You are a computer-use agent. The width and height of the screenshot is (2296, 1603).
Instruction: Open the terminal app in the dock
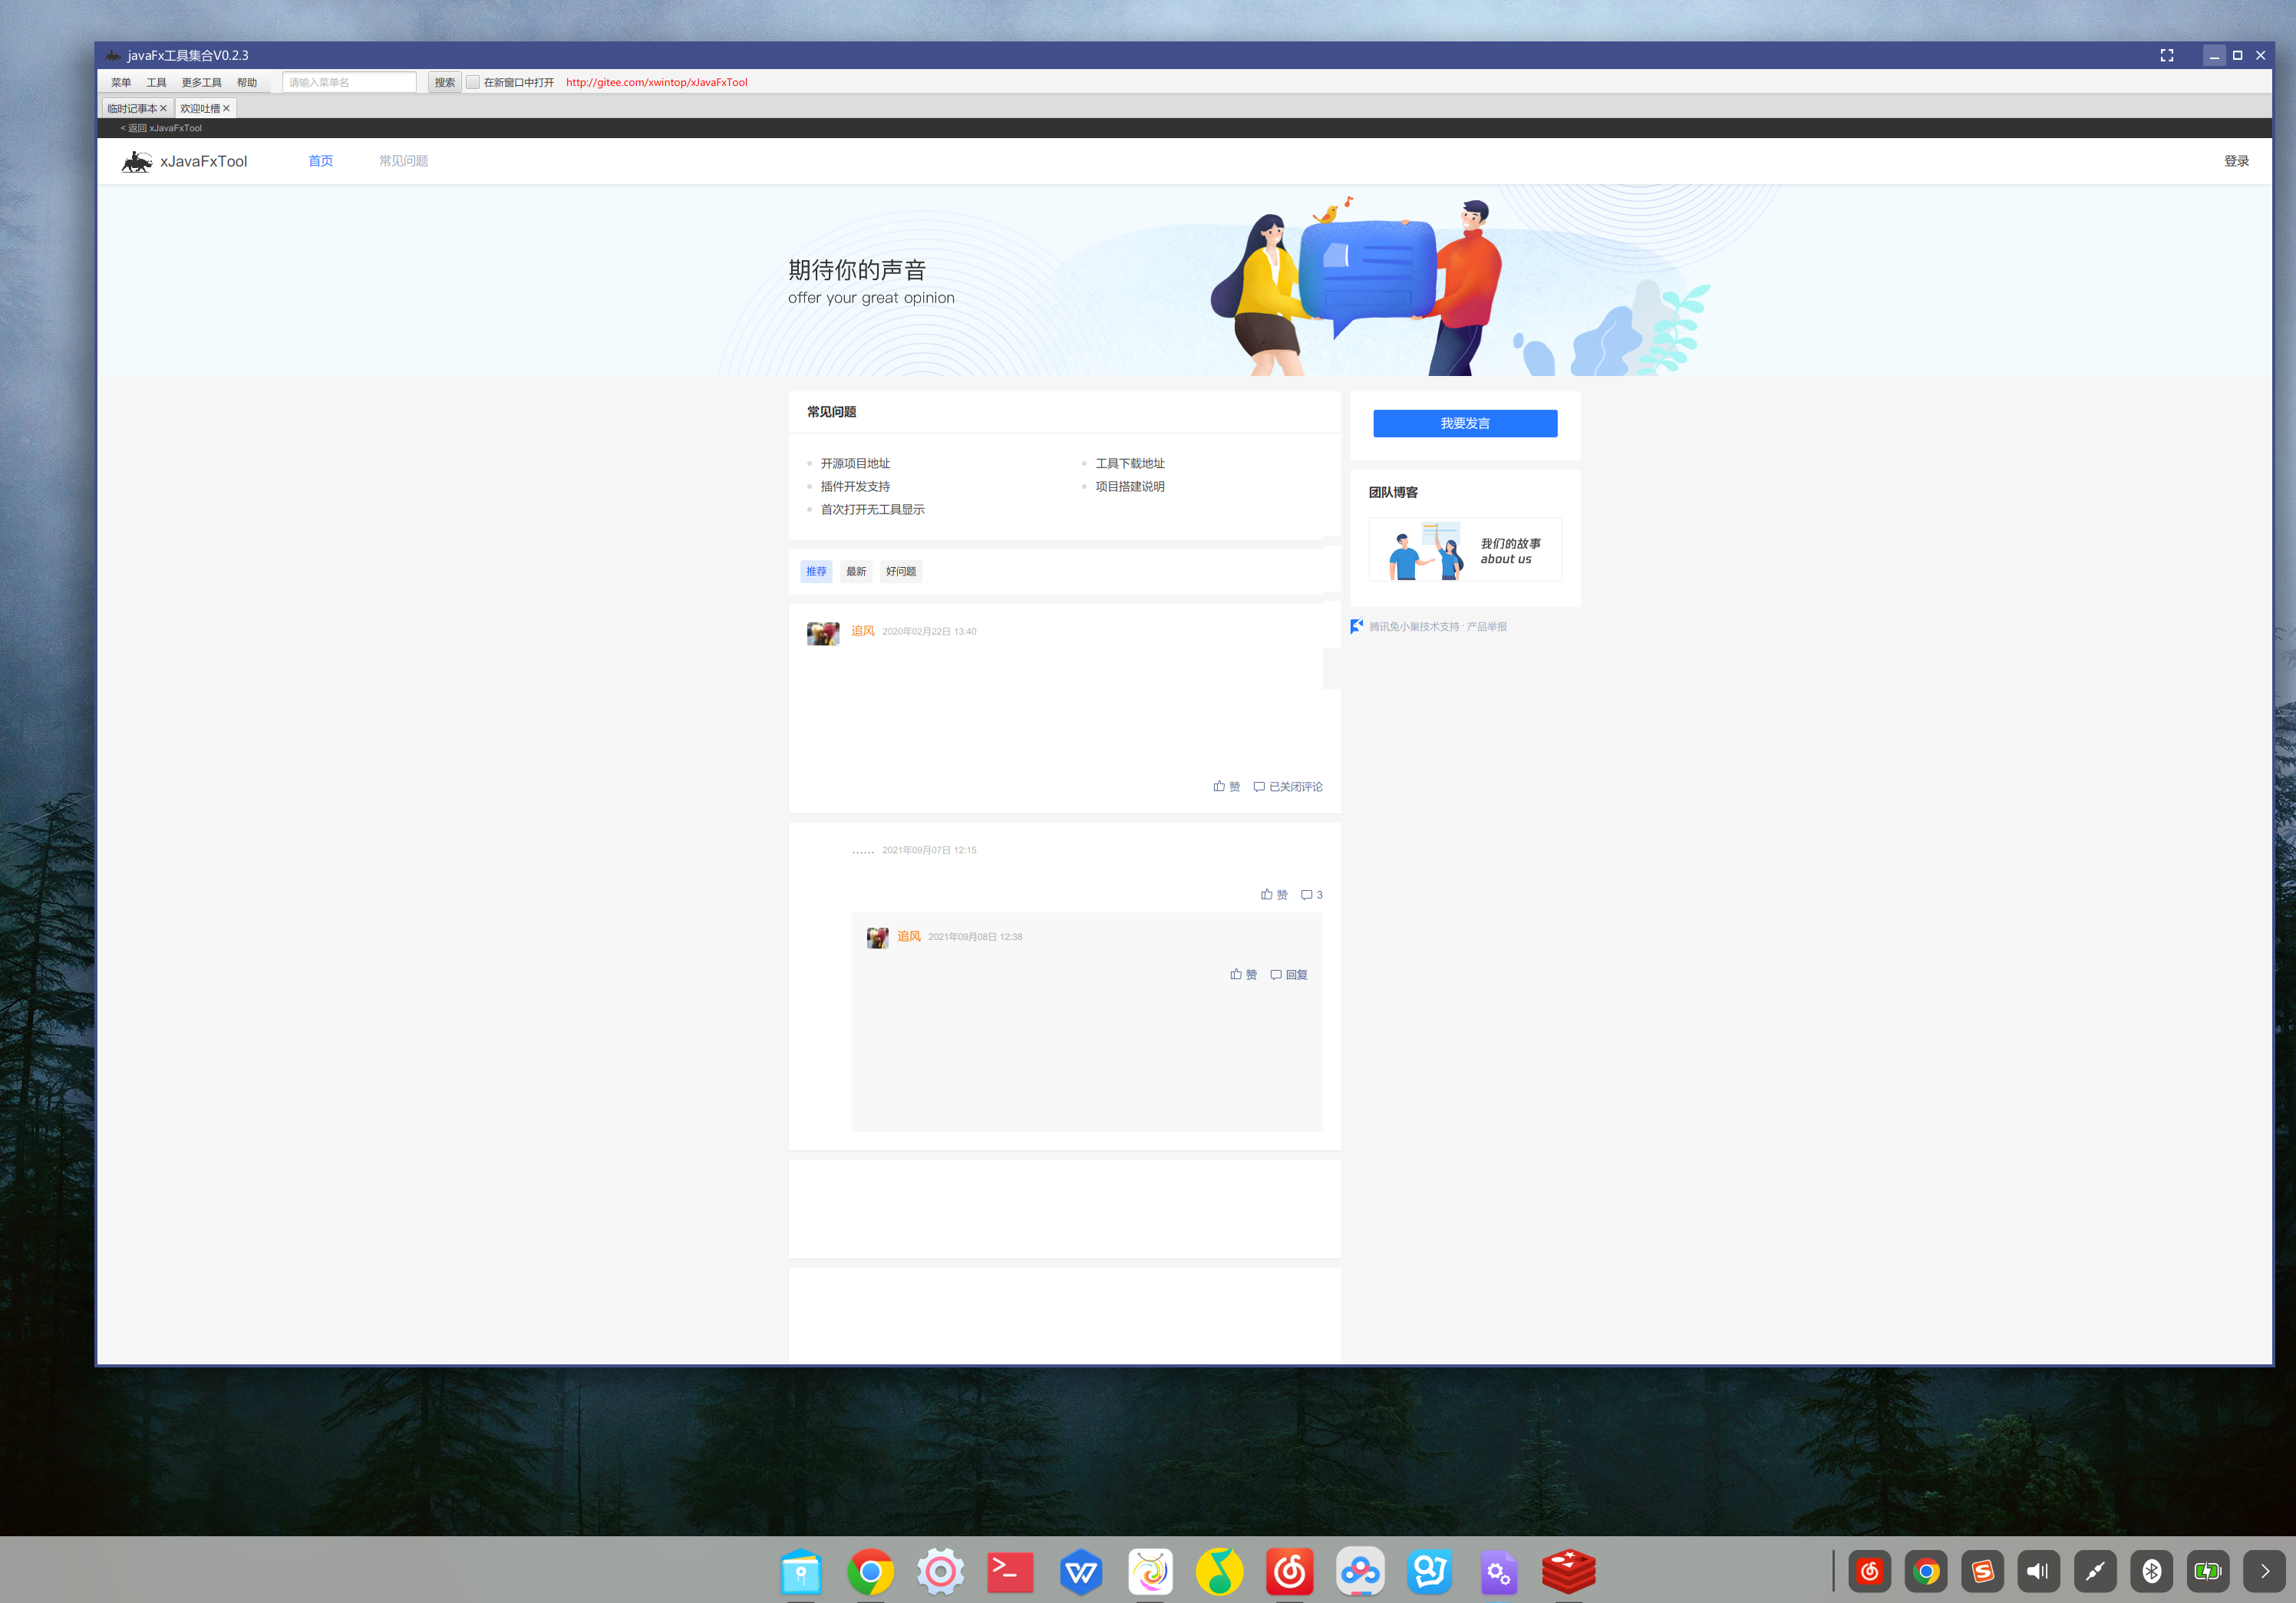point(1010,1571)
